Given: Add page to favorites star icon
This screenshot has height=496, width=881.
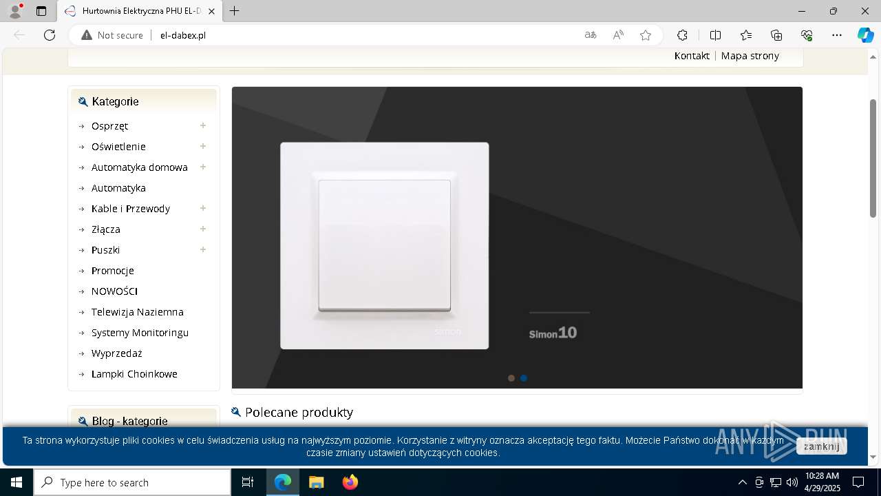Looking at the screenshot, I should 646,35.
